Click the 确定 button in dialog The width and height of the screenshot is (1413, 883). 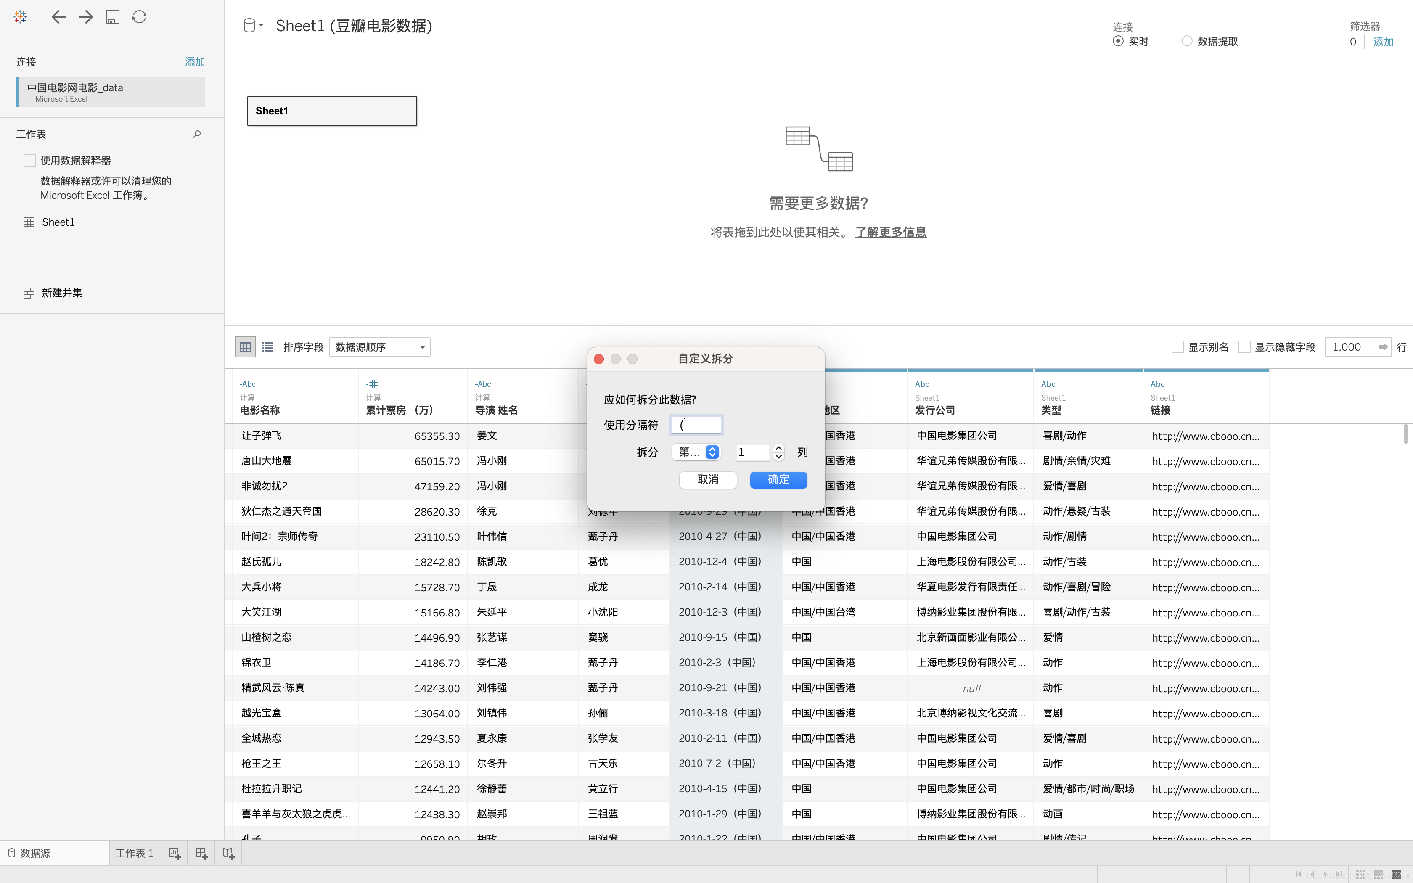[778, 479]
